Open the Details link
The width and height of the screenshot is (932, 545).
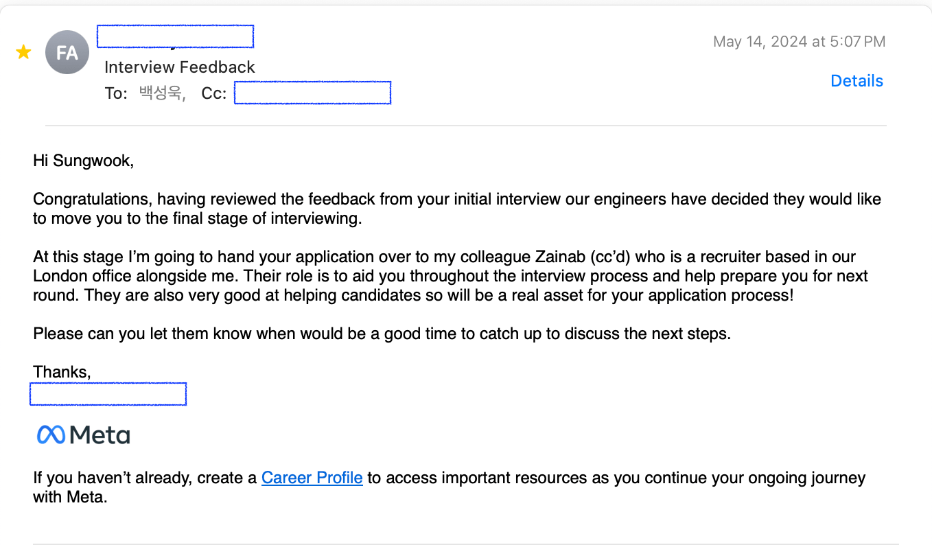(857, 81)
